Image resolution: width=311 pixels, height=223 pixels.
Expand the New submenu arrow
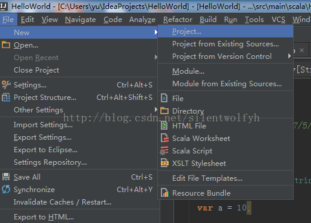155,32
